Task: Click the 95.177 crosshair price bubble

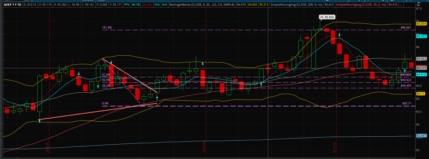Action: point(421,68)
